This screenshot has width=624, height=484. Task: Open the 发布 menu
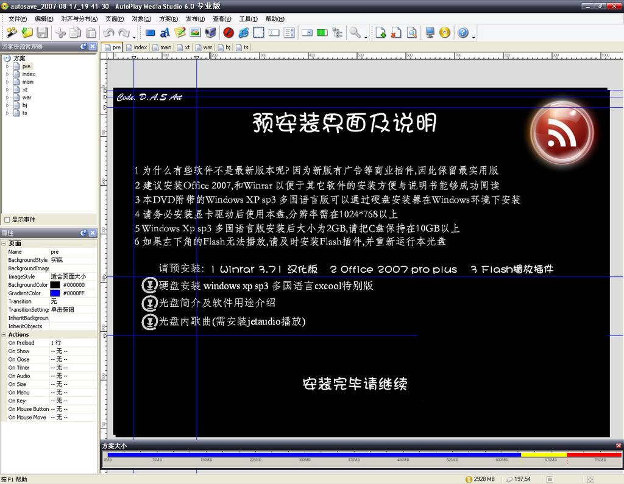[196, 19]
